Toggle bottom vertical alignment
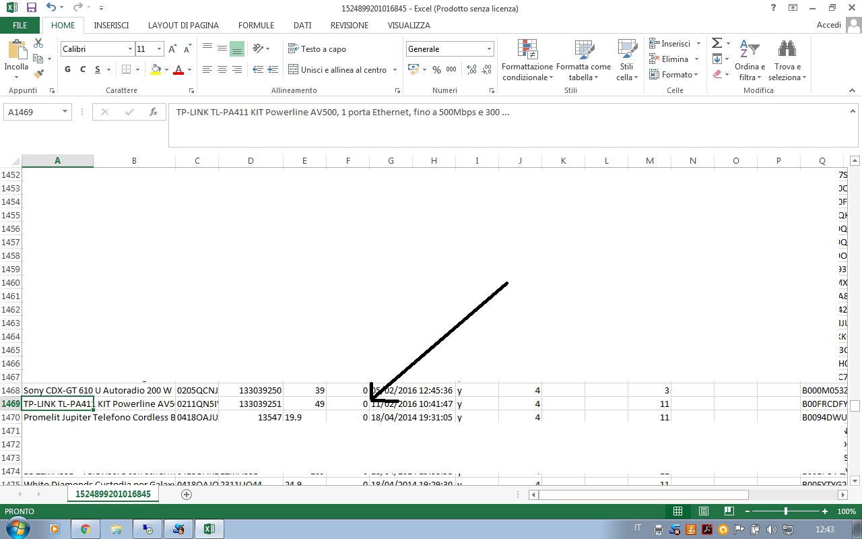The width and height of the screenshot is (862, 539). pos(236,49)
